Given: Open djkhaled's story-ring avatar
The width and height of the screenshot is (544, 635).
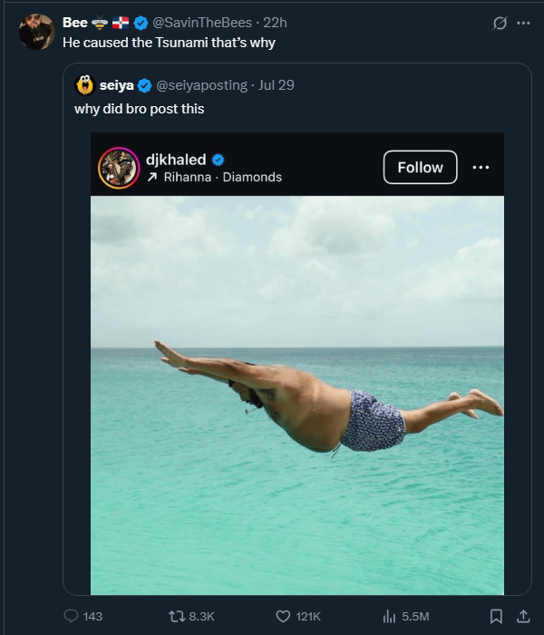Looking at the screenshot, I should point(119,168).
